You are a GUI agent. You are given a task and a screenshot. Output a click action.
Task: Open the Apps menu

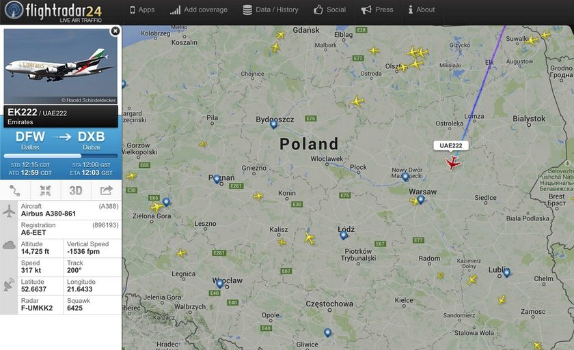[142, 10]
